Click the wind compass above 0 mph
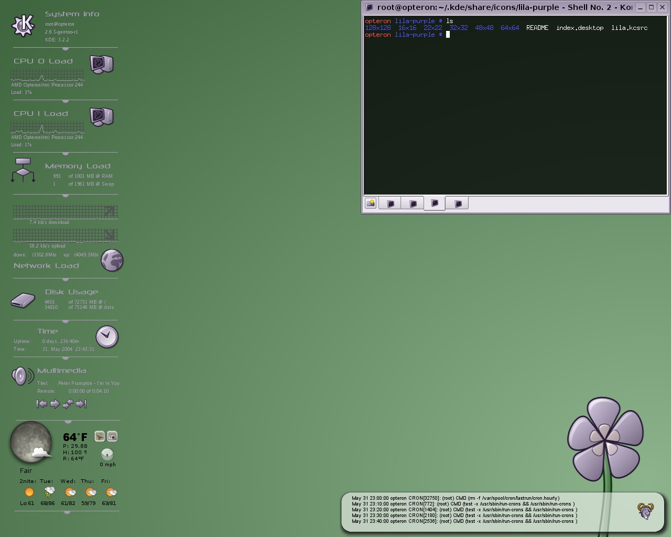Viewport: 671px width, 537px height. pos(107,454)
